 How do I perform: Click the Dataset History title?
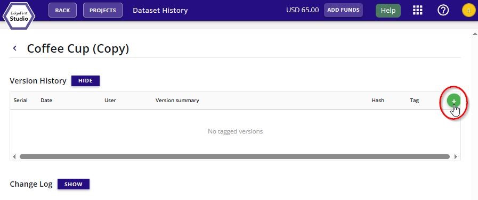point(160,10)
